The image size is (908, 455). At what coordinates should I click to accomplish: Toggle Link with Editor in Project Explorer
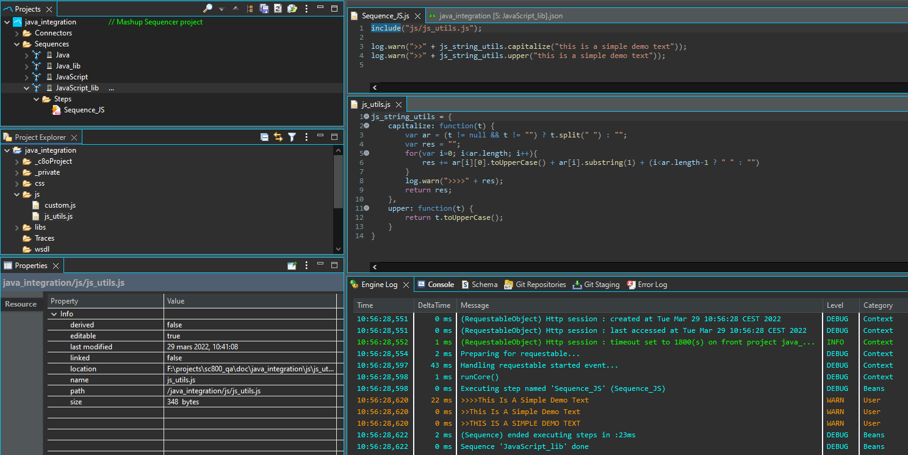pos(278,137)
